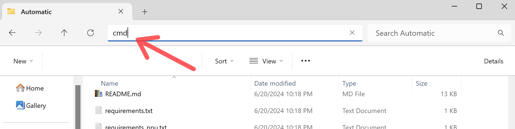Toggle the Details pane
The height and width of the screenshot is (129, 515).
(494, 61)
